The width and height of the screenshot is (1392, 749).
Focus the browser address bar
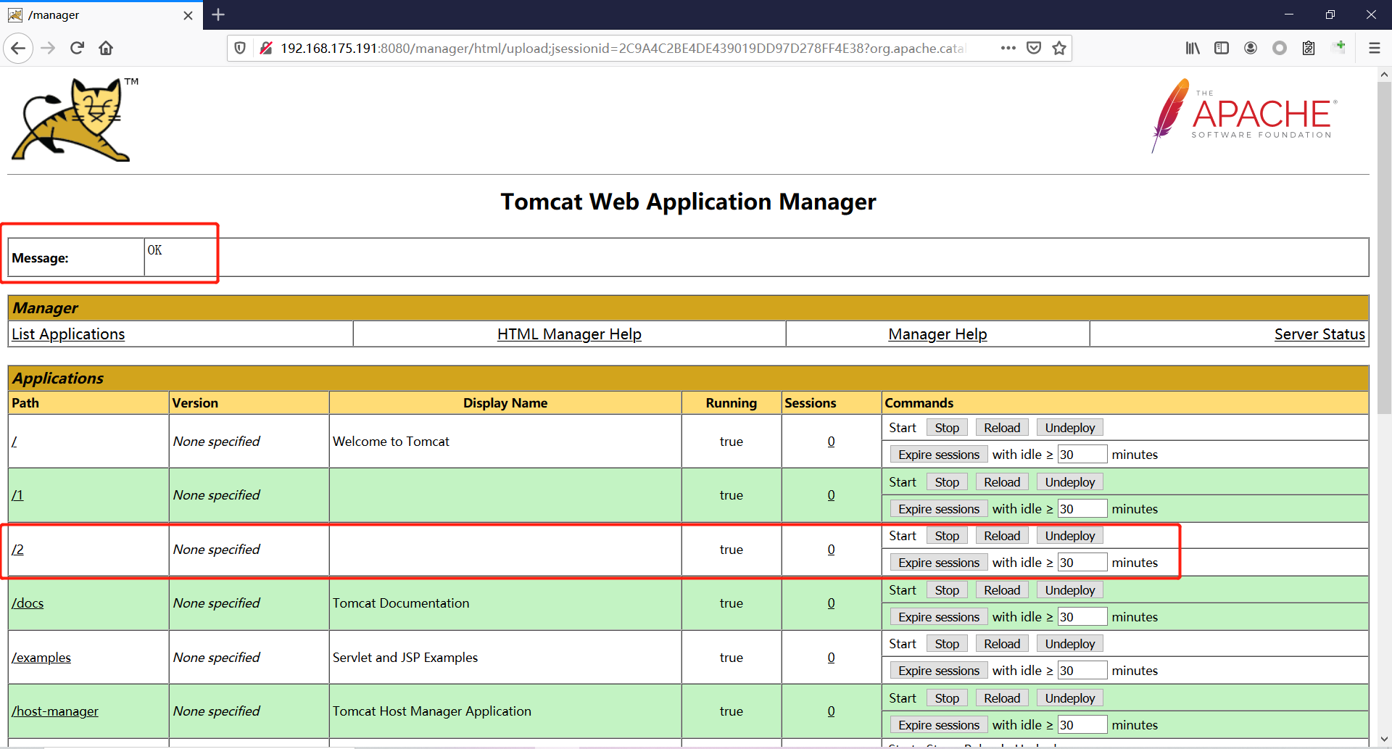(x=623, y=49)
